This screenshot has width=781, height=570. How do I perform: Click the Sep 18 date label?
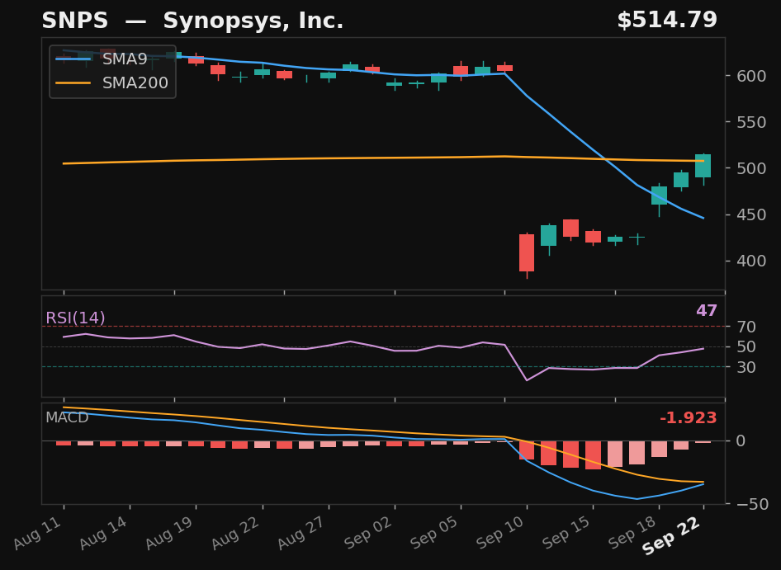pos(633,533)
